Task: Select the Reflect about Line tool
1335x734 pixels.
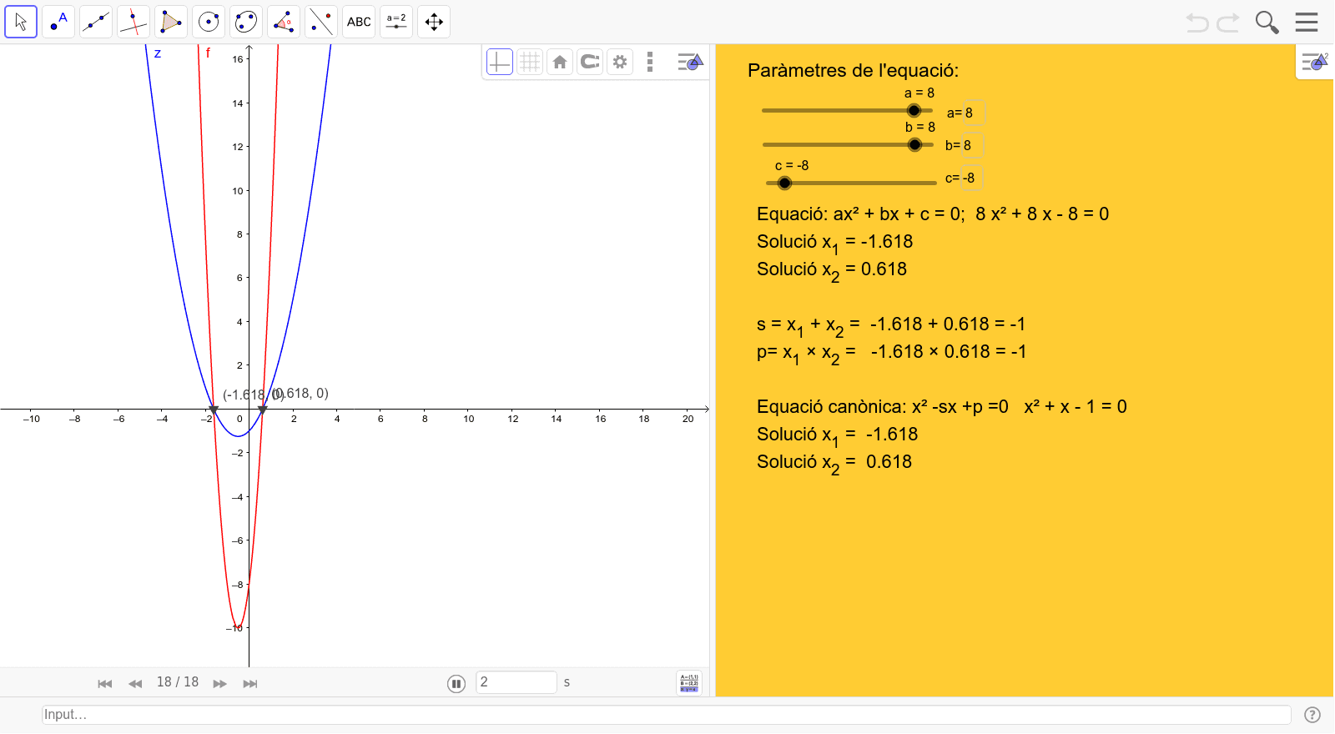Action: click(x=321, y=22)
